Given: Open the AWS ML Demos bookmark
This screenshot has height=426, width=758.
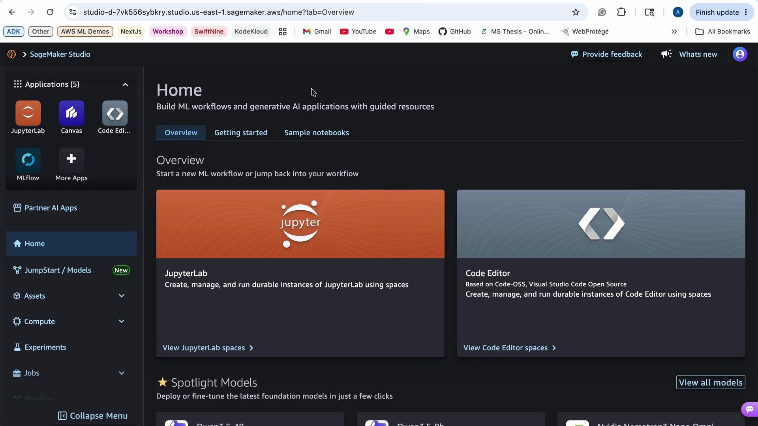Looking at the screenshot, I should coord(85,32).
